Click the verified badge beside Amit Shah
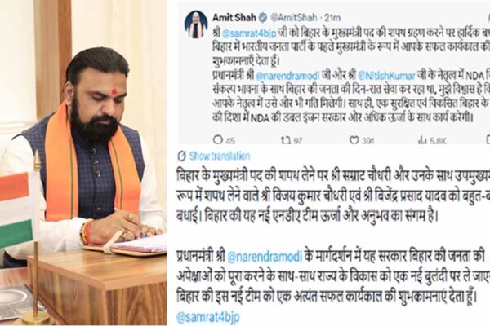Image resolution: width=490 pixels, height=326 pixels. (x=263, y=17)
